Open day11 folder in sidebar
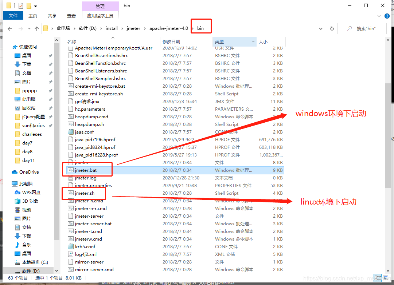This screenshot has width=394, height=285. click(28, 161)
